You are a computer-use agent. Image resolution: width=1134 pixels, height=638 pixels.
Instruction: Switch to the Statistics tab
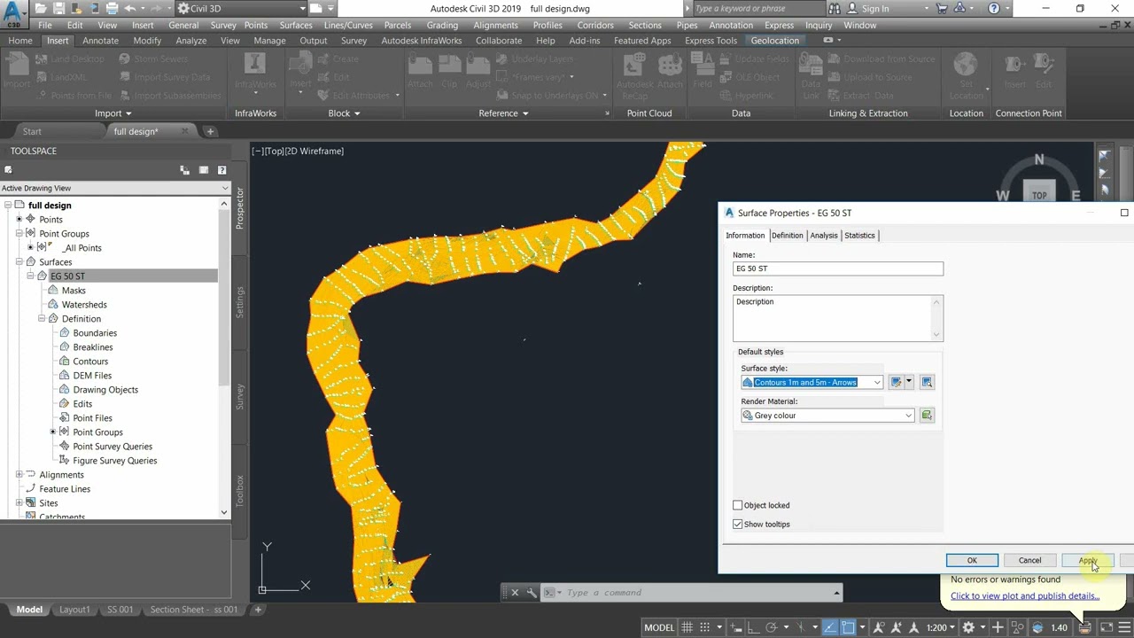pyautogui.click(x=859, y=235)
